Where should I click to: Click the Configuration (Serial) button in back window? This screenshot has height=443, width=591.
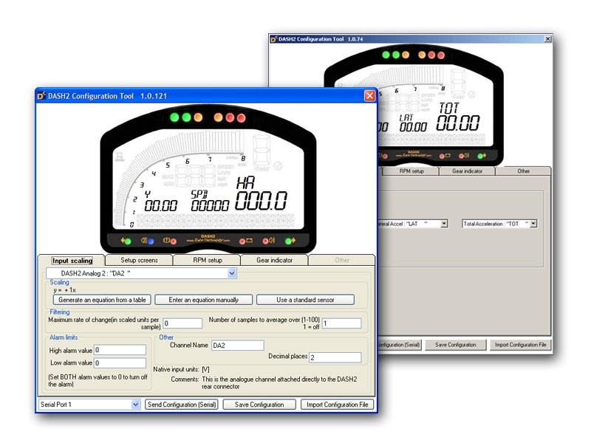point(399,345)
